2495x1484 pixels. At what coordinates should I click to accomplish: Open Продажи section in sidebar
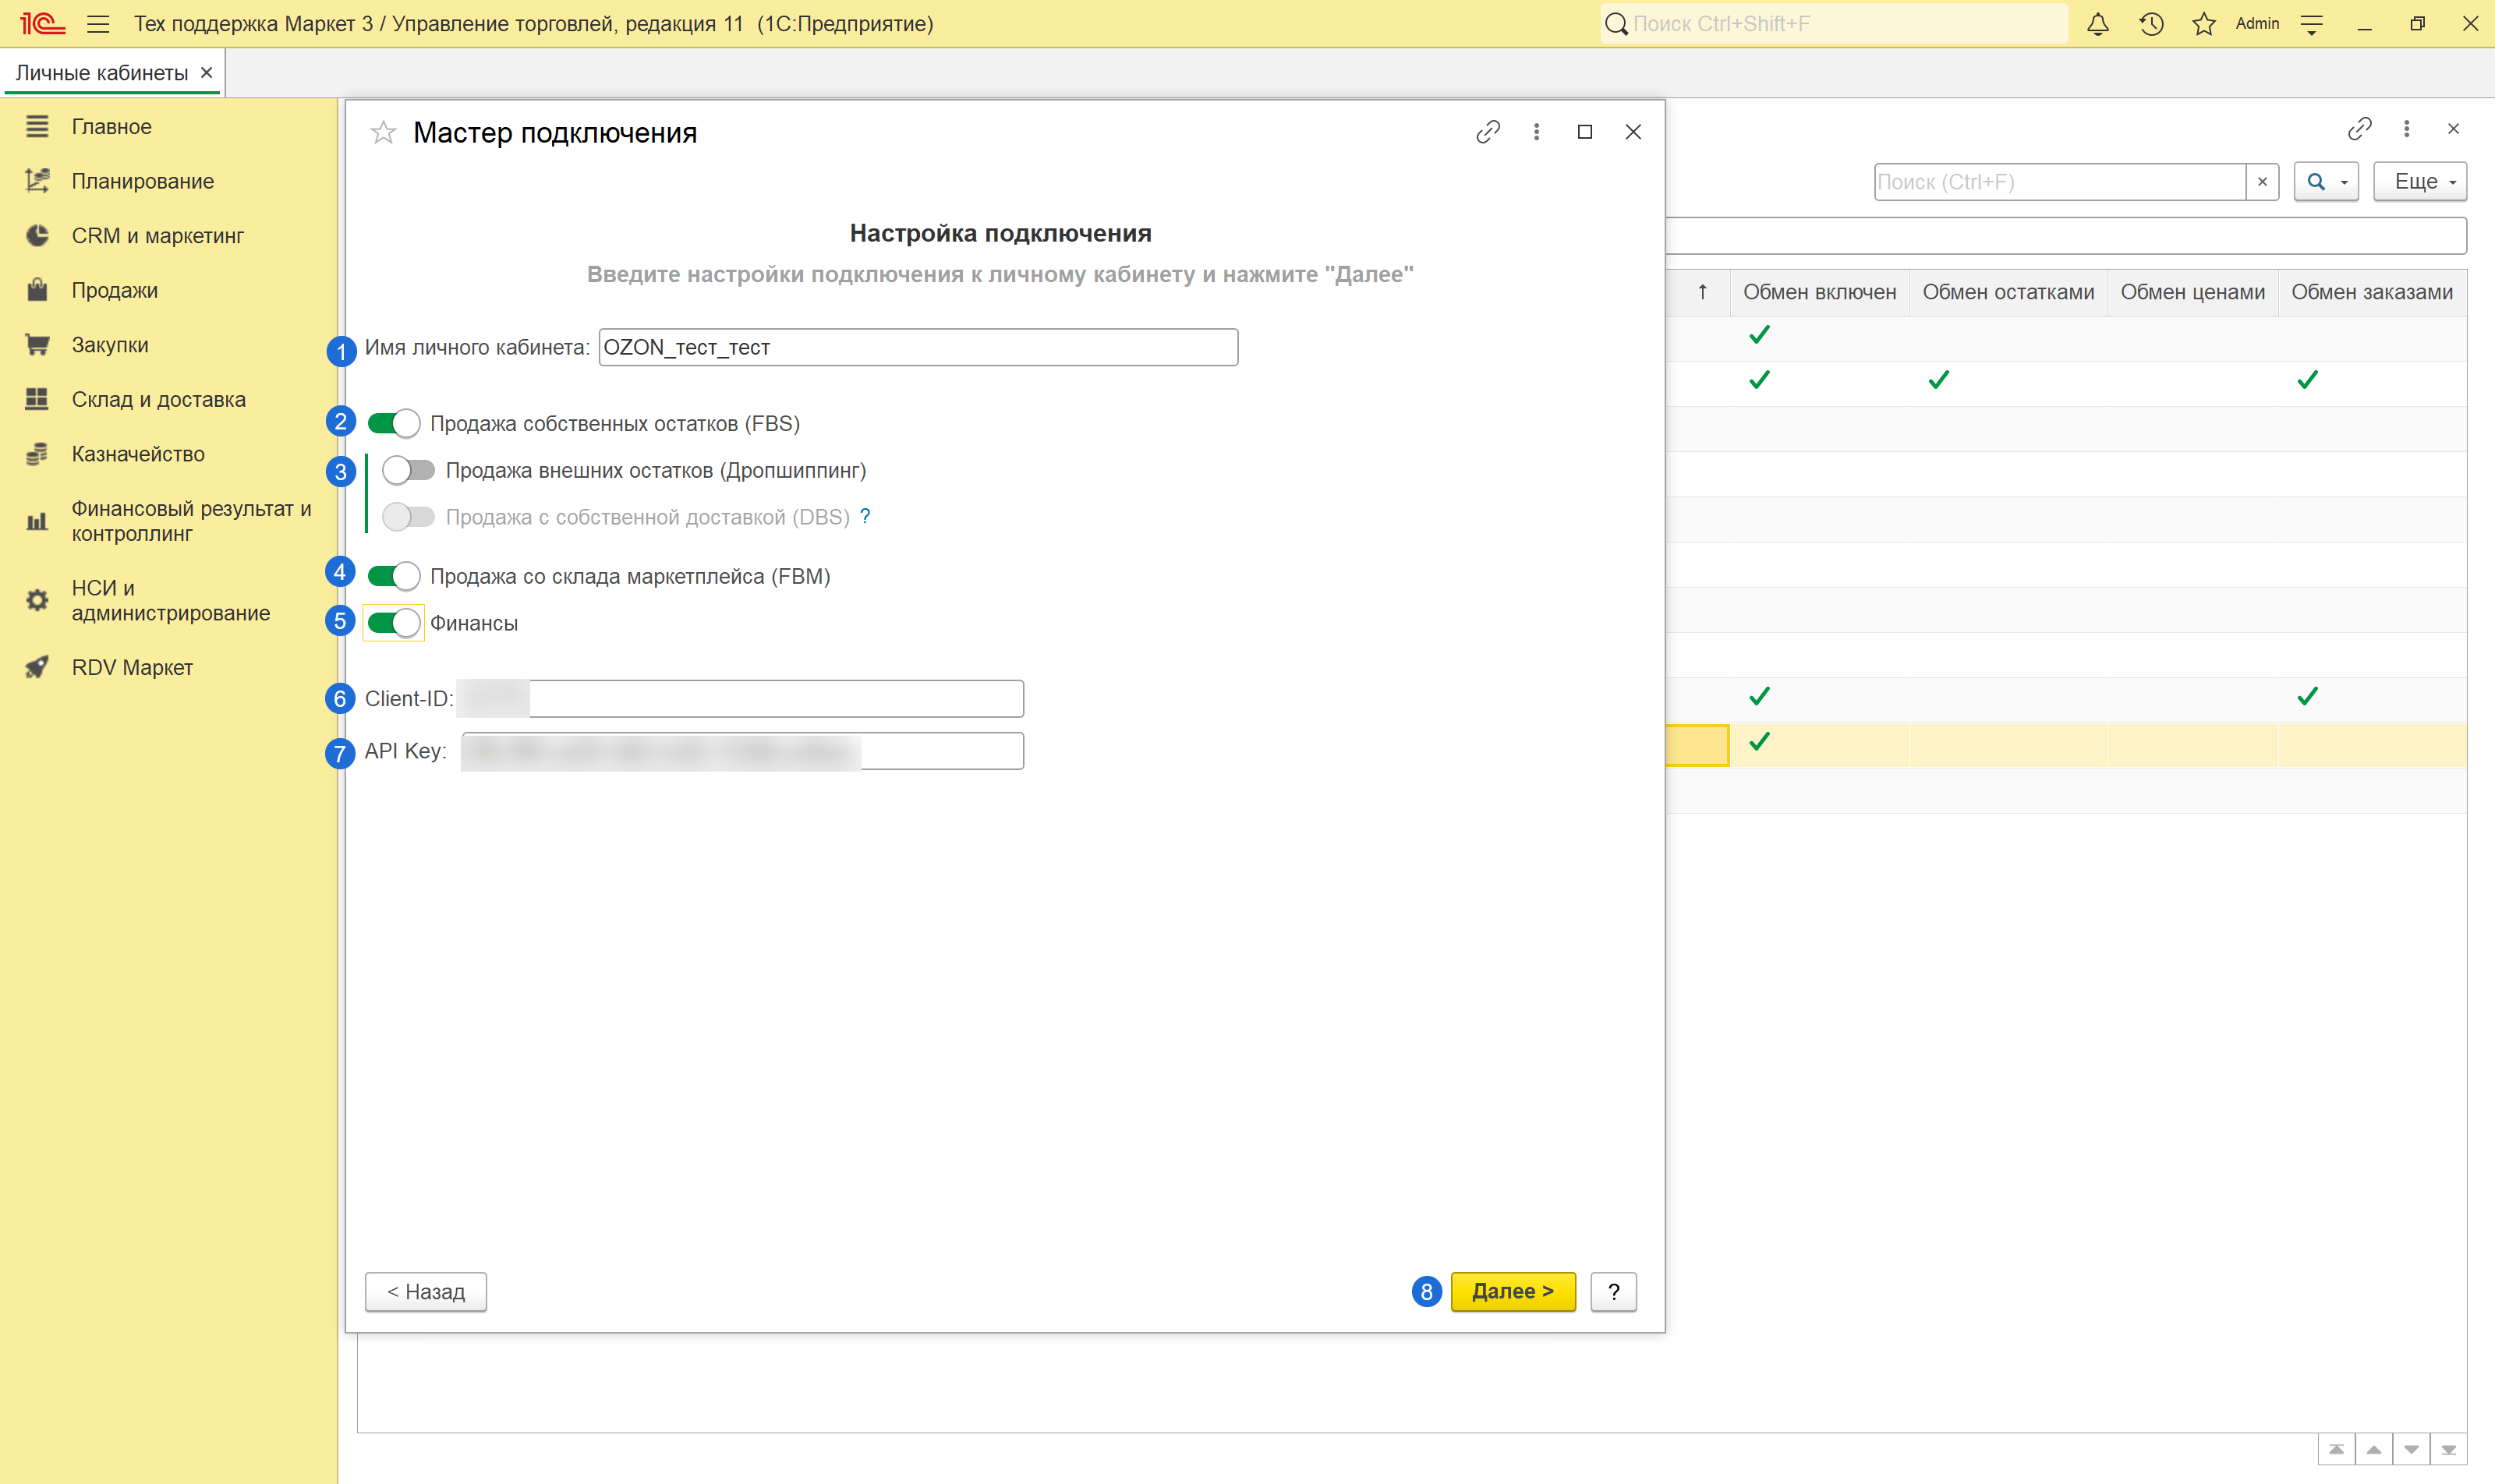click(115, 290)
